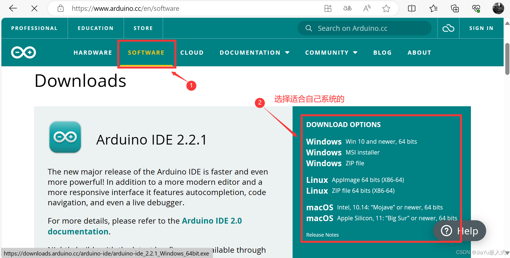Stop page loading with the X button
Image resolution: width=510 pixels, height=258 pixels.
point(34,9)
